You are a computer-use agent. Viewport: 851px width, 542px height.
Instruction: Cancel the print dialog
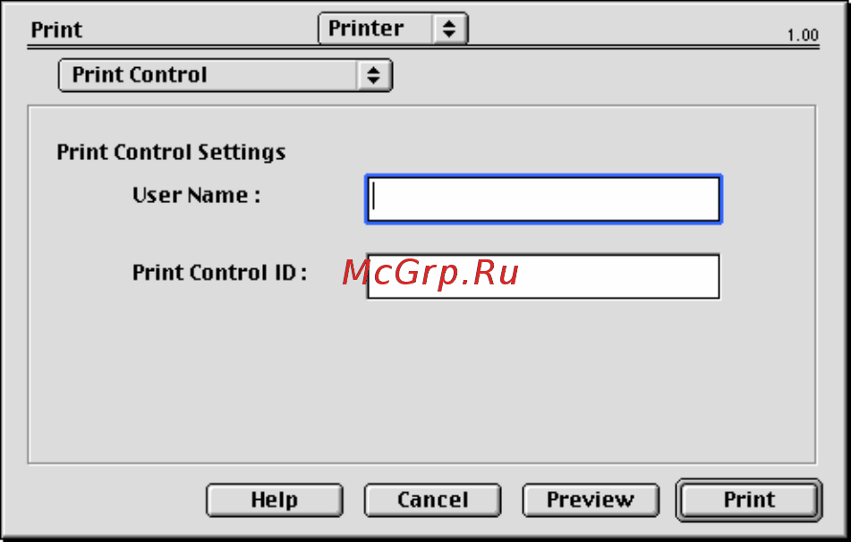432,500
